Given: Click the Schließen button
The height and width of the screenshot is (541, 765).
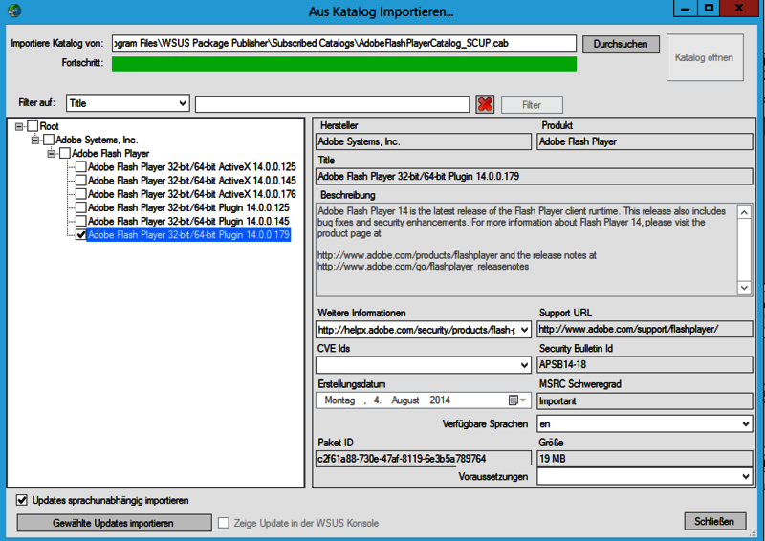Looking at the screenshot, I should [x=714, y=522].
